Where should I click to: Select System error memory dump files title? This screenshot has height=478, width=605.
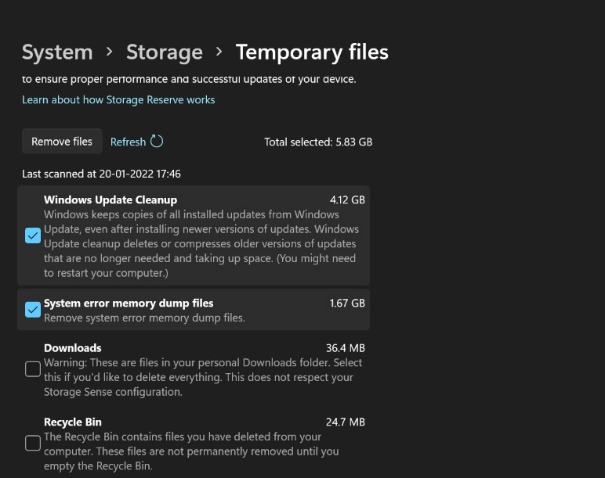(x=129, y=303)
